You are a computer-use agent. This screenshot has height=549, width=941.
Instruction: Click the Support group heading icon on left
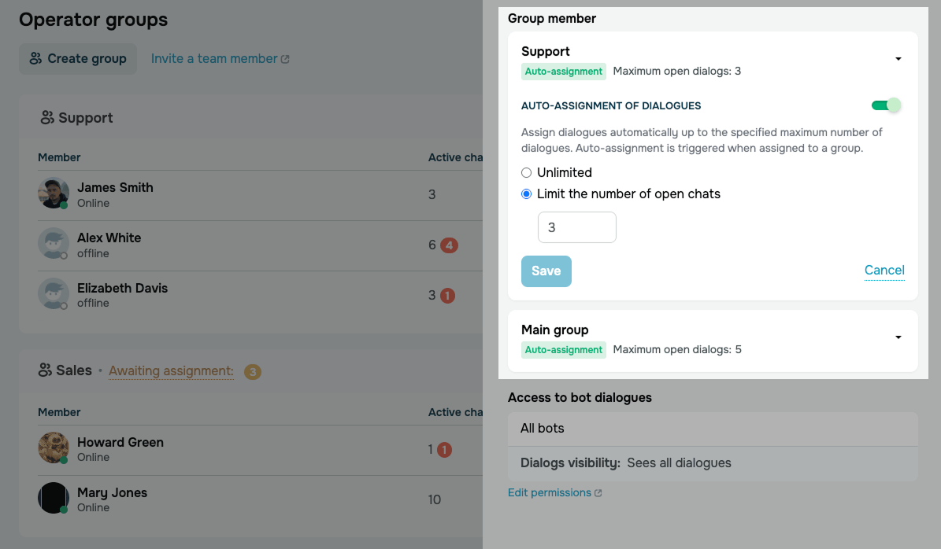[47, 118]
